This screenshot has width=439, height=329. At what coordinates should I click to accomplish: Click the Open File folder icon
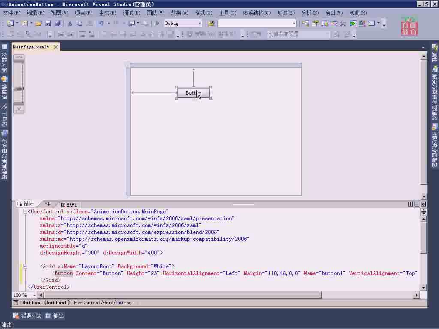pos(38,24)
